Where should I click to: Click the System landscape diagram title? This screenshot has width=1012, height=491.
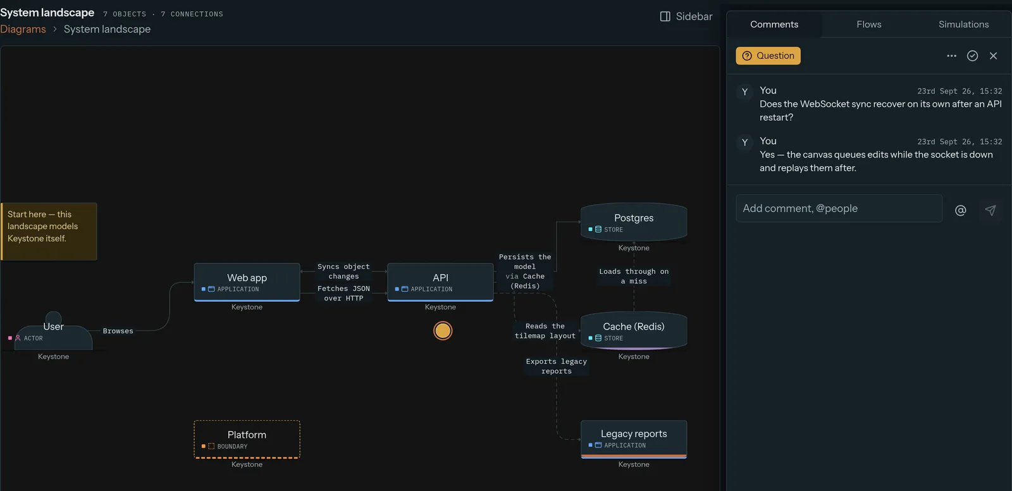point(47,13)
